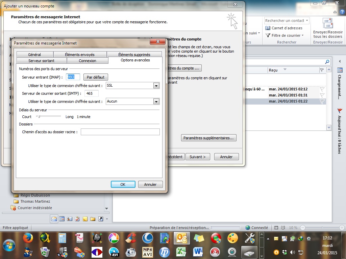Click the Outlook help question mark
Viewport: 346px width, 259px height.
tap(342, 12)
